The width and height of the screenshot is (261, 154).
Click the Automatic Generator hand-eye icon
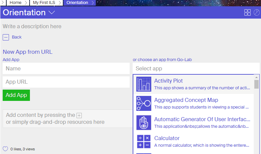coord(144,122)
